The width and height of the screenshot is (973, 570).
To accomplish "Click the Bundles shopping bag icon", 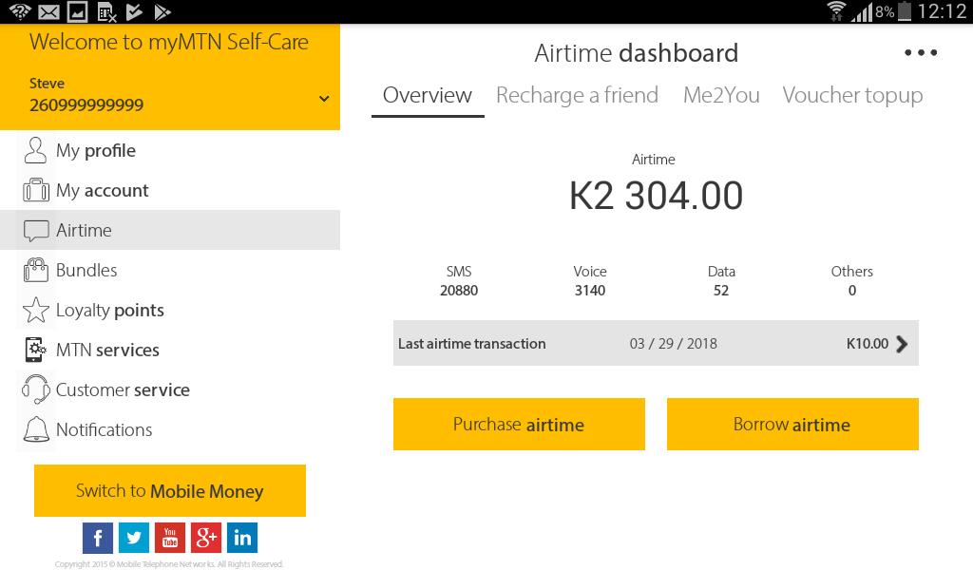I will pos(35,270).
